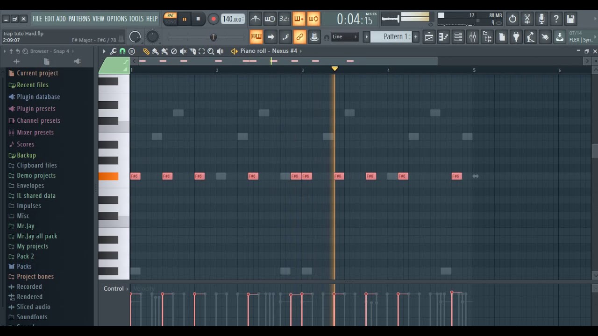The height and width of the screenshot is (336, 598).
Task: Open the plugin picker plug icon
Action: pos(516,37)
